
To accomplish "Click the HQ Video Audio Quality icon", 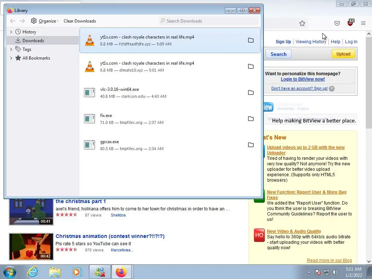I will click(259, 235).
